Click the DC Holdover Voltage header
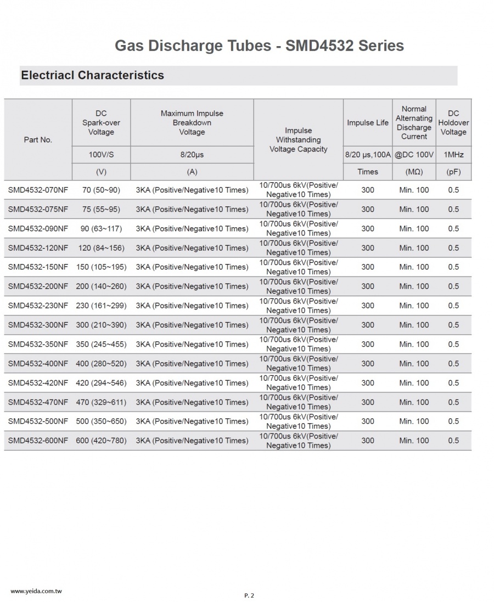The width and height of the screenshot is (494, 602). coord(453,123)
